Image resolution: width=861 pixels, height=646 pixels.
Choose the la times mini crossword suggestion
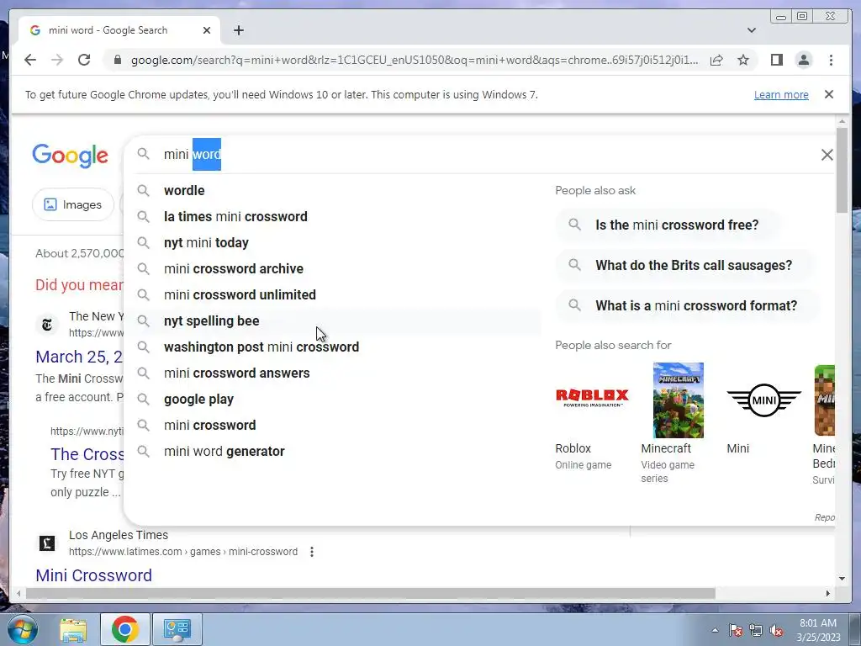(x=335, y=216)
